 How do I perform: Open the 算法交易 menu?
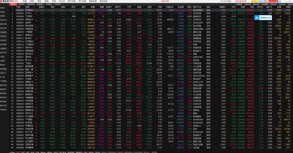click(103, 1)
